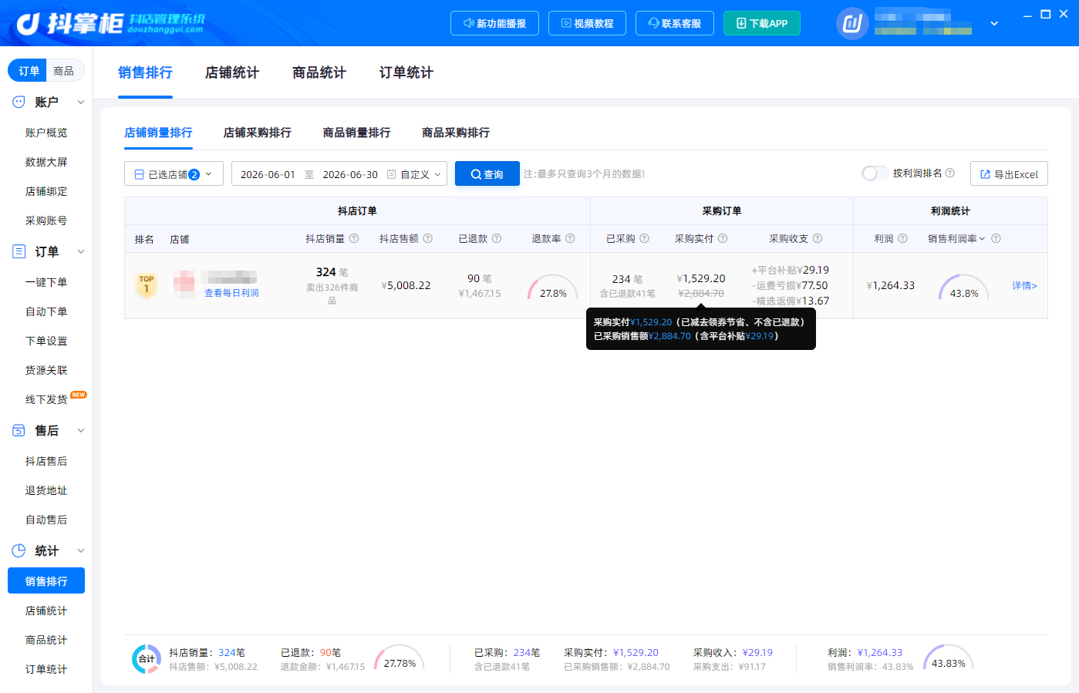This screenshot has height=693, width=1079.
Task: Open the 已选店铺 shop dropdown
Action: (x=174, y=174)
